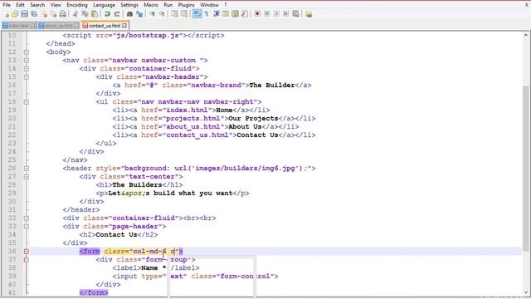Click the Redo arrow icon
The image size is (531, 299).
(116, 14)
